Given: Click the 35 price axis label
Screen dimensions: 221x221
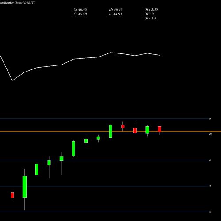Looking at the screenshot, I should pyautogui.click(x=210, y=186).
